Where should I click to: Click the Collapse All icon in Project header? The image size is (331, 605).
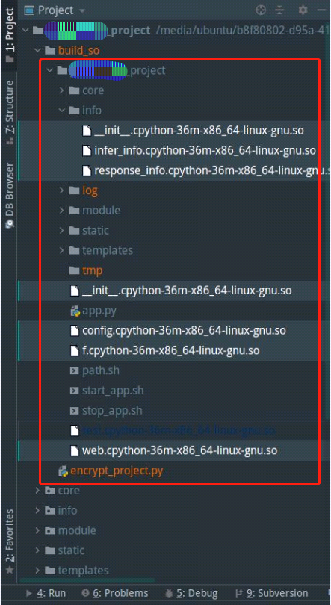click(281, 10)
